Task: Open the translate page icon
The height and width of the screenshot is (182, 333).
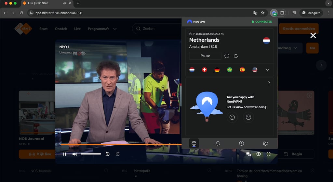Action: (x=255, y=13)
